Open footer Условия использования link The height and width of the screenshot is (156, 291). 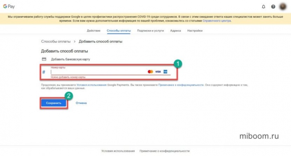pyautogui.click(x=118, y=151)
